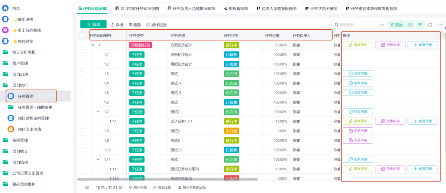The height and width of the screenshot is (193, 446).
Task: Open the three-dot more options menu
Action: tap(440, 25)
